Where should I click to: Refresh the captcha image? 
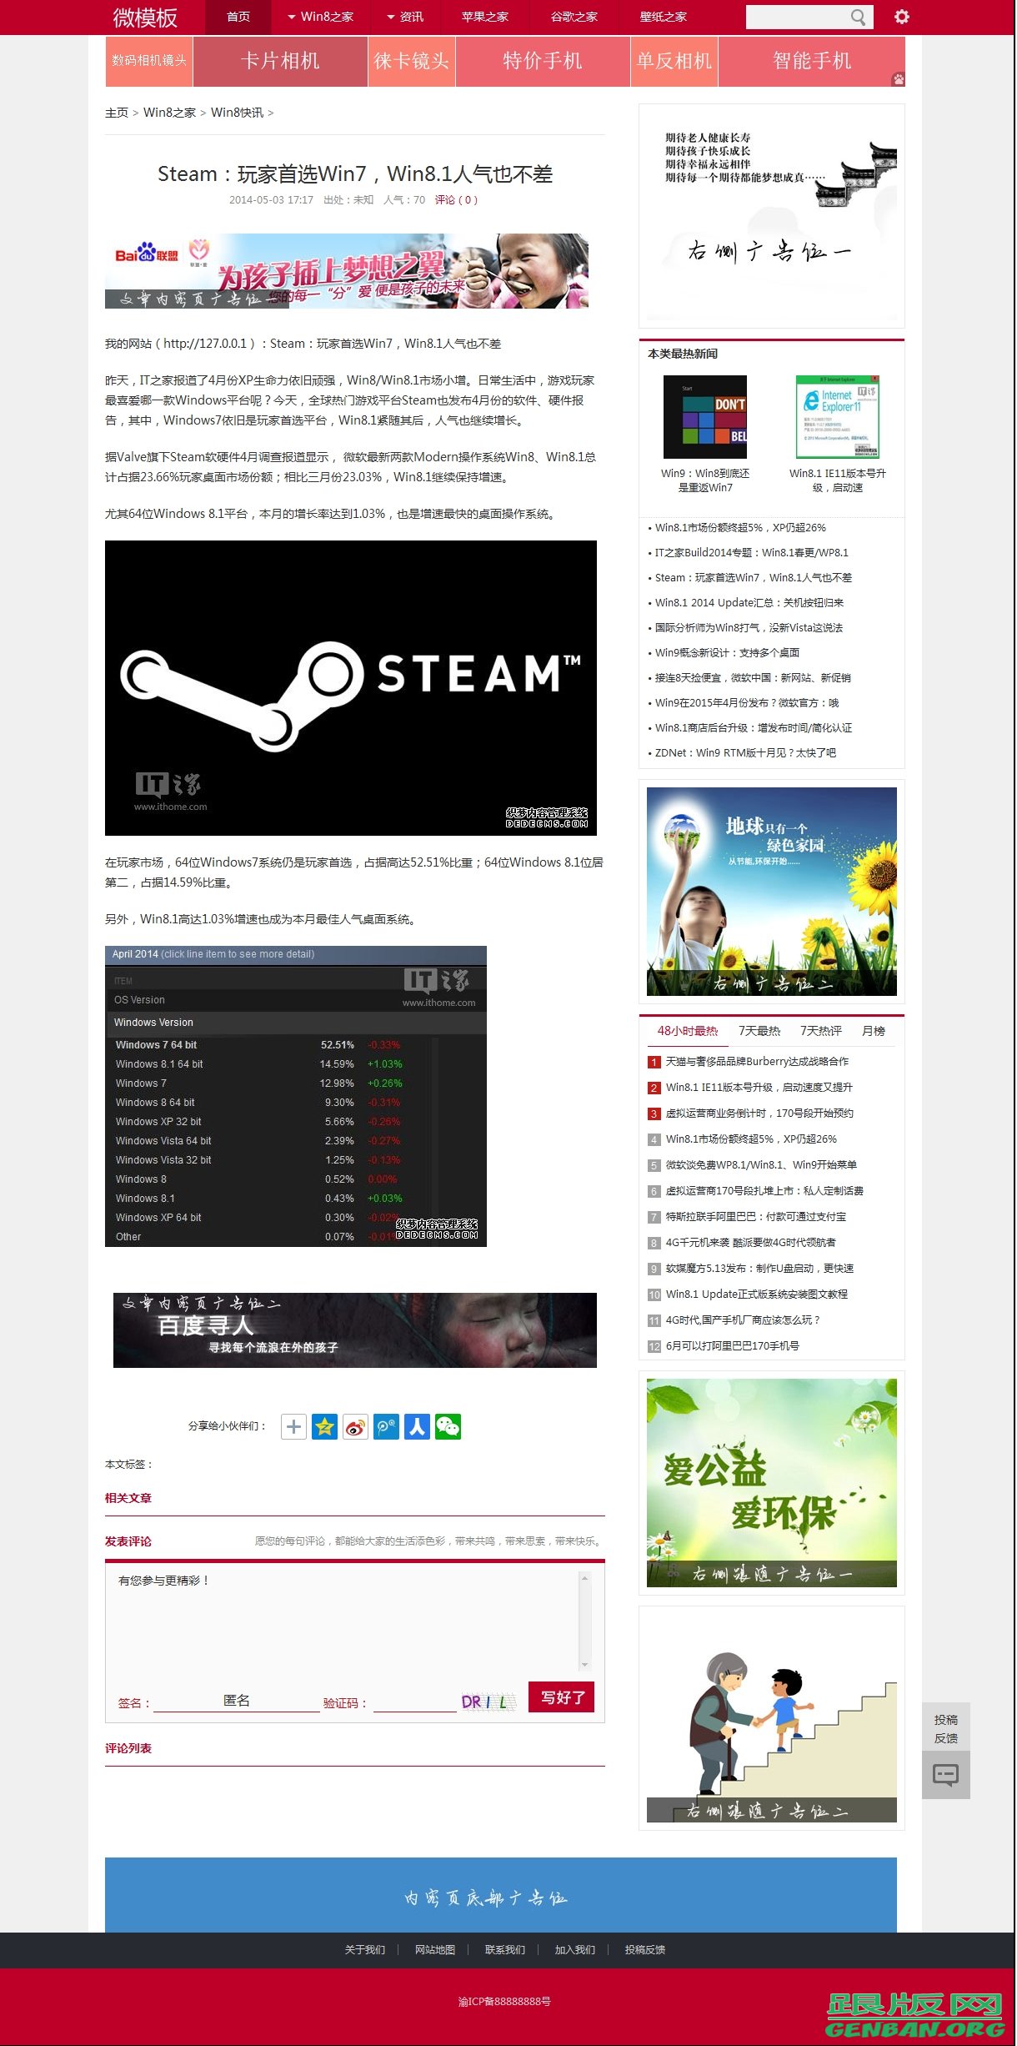point(488,1702)
